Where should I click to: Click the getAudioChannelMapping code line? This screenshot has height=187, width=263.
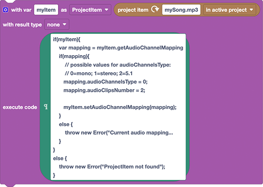coord(121,48)
